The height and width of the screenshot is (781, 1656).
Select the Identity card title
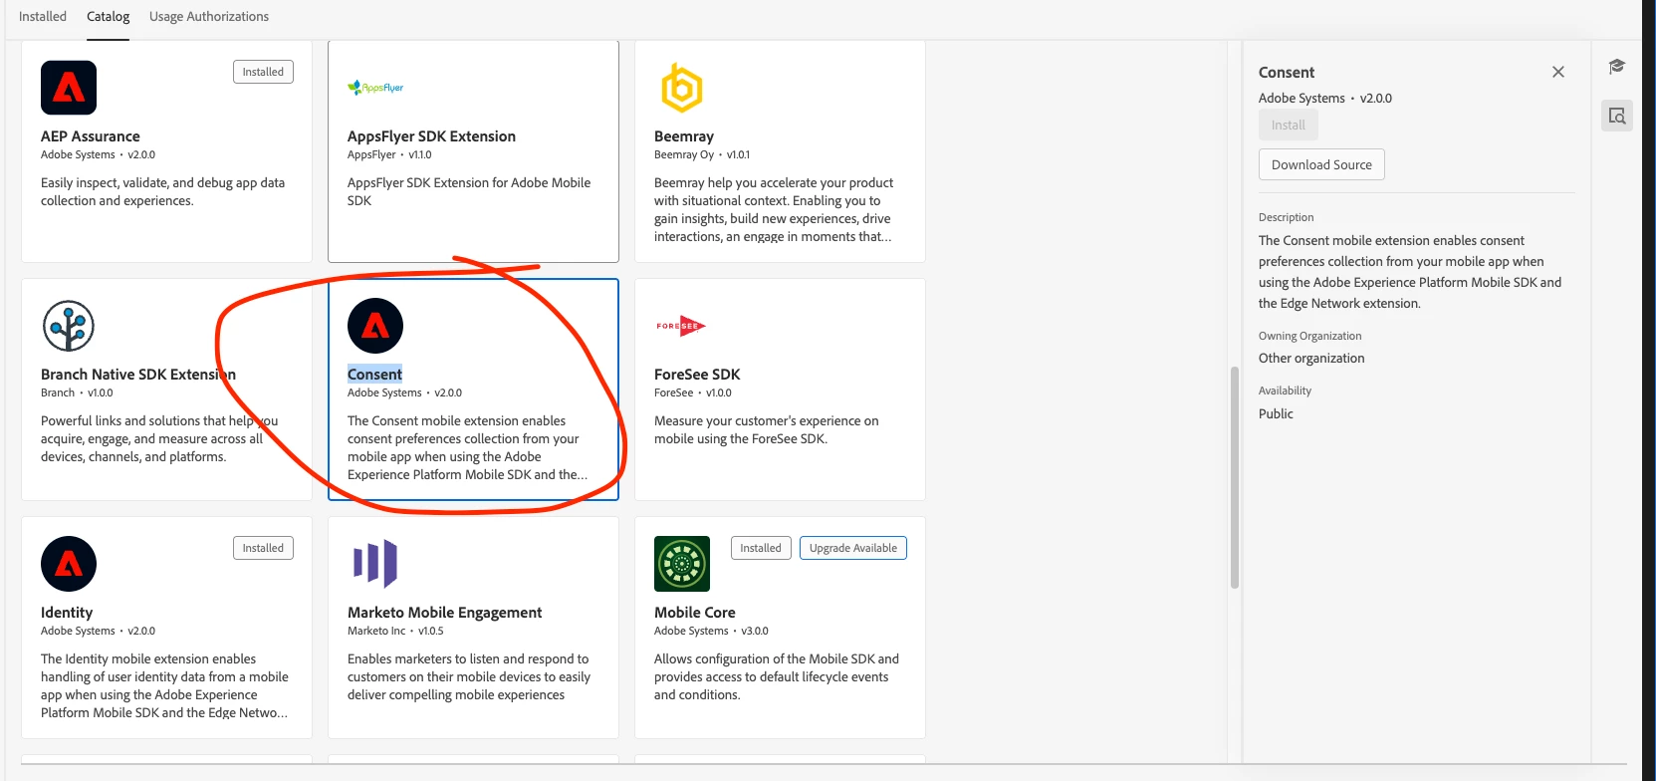[67, 613]
